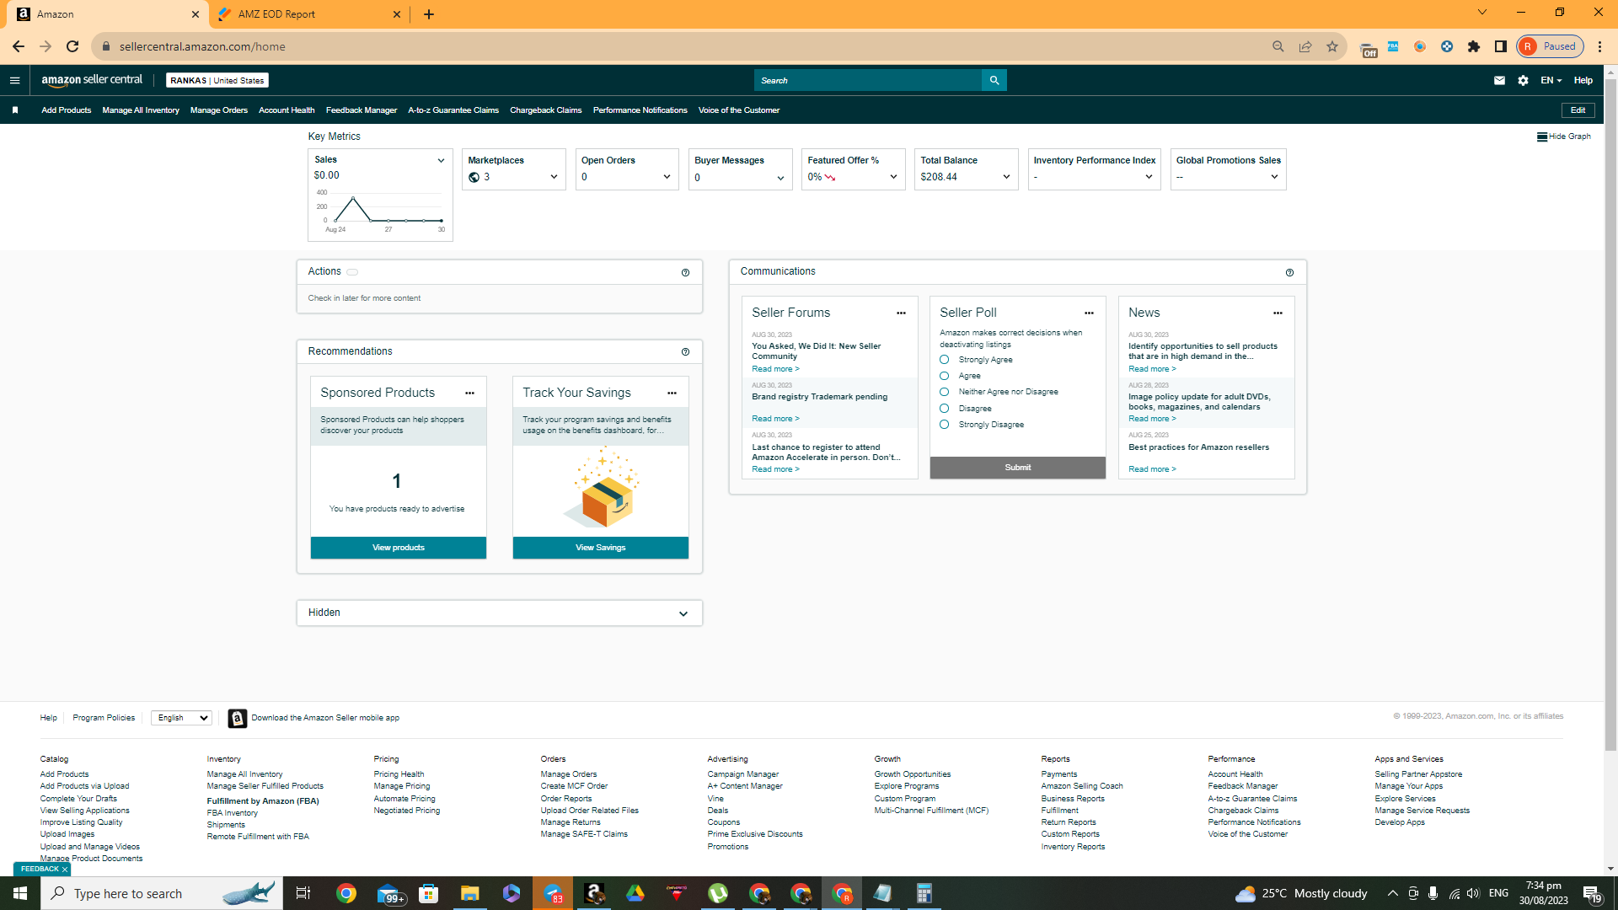Open Help link in the header

pos(1583,81)
